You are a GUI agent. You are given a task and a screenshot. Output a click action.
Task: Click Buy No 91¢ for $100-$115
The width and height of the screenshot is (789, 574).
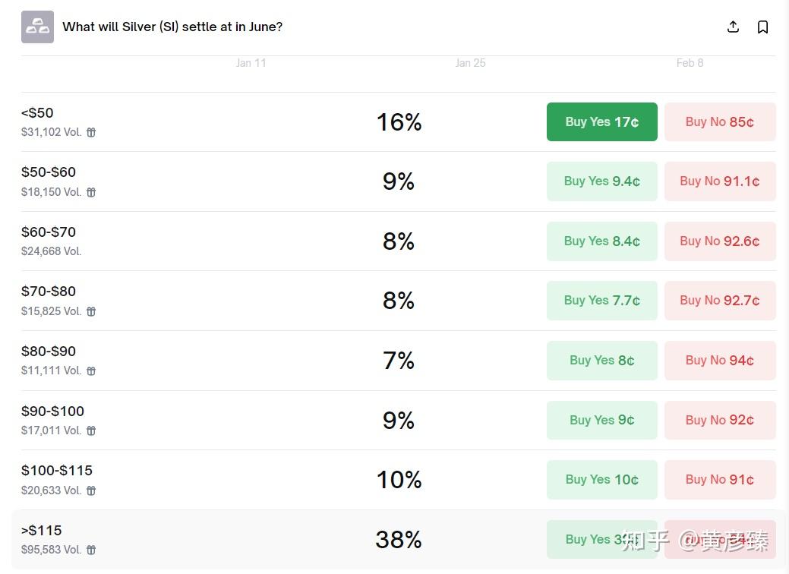pyautogui.click(x=720, y=480)
